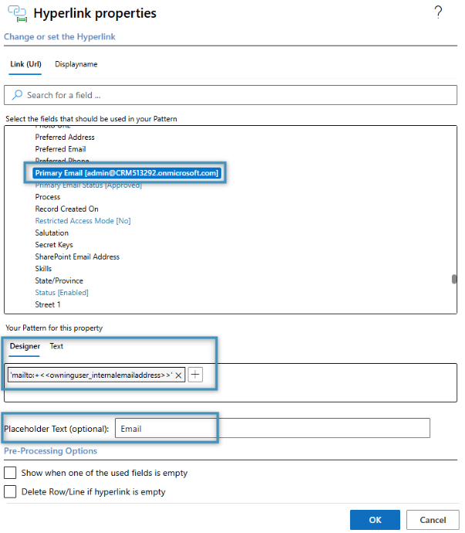Choose the Salutation field in list
This screenshot has height=533, width=465.
pyautogui.click(x=52, y=233)
